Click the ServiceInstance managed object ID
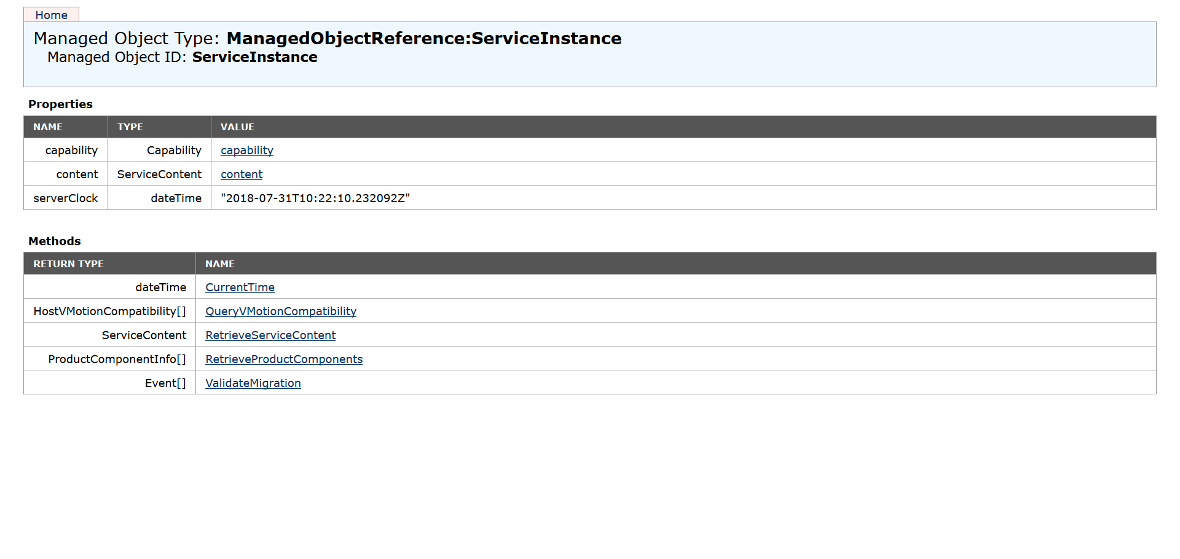 tap(255, 57)
